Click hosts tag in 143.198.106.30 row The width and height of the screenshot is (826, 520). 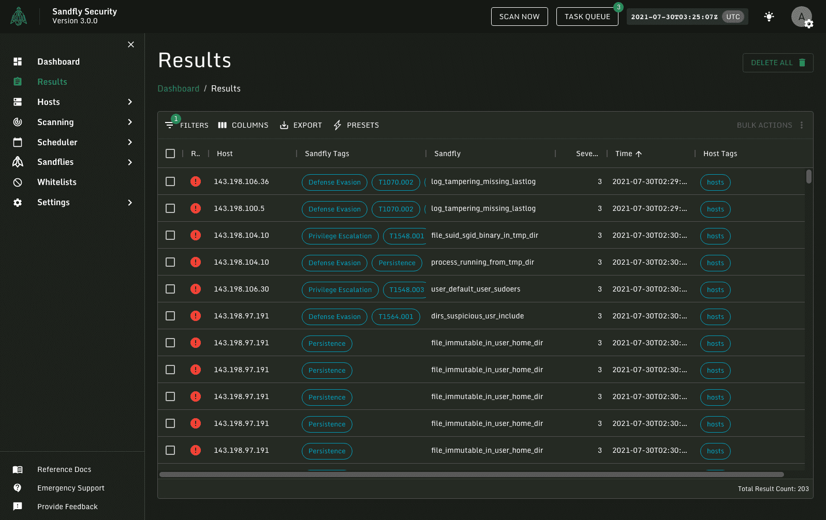point(715,290)
